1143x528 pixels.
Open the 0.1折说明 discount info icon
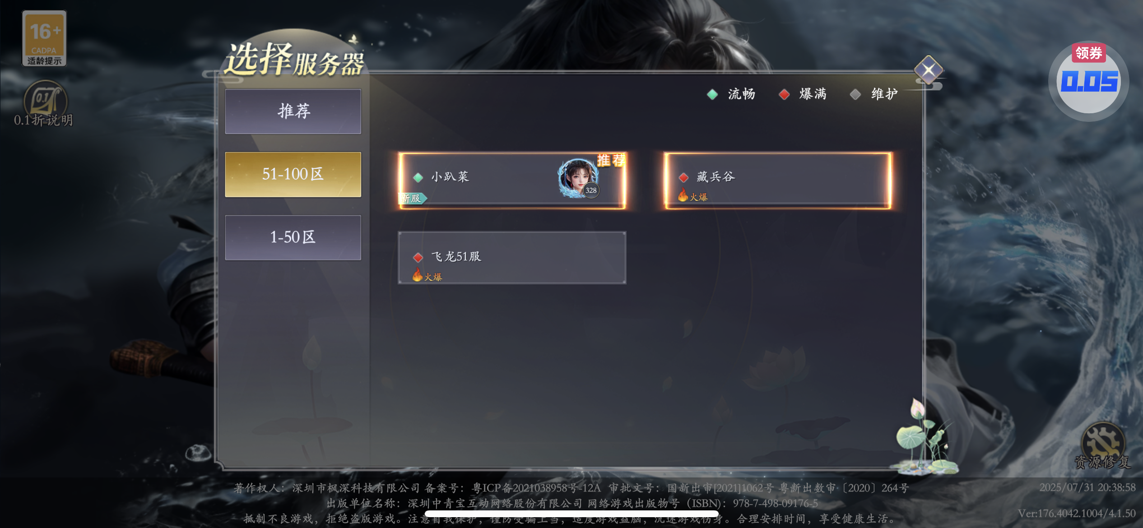pos(44,104)
